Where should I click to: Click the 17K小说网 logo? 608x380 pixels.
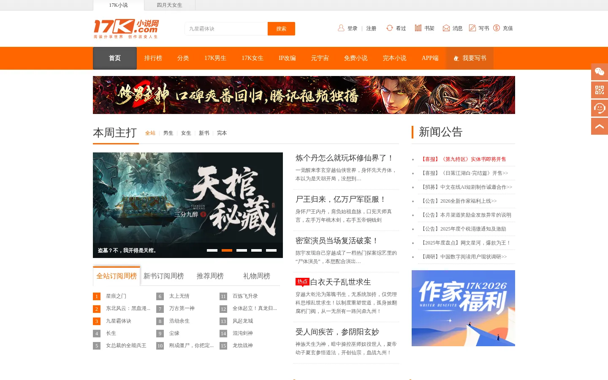126,29
